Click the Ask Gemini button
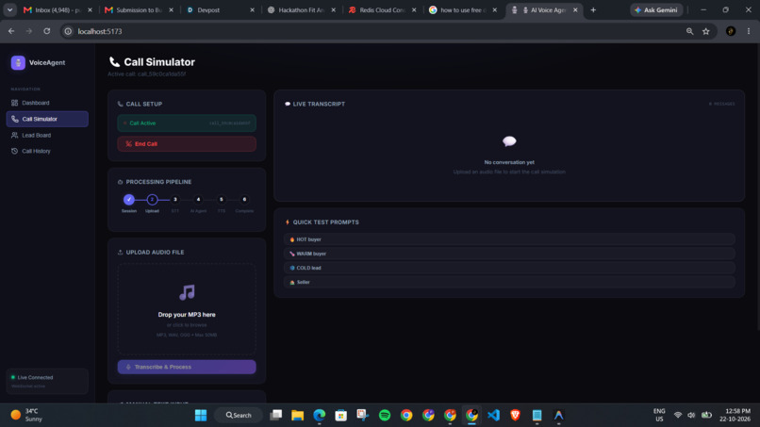This screenshot has height=427, width=760. coord(656,9)
